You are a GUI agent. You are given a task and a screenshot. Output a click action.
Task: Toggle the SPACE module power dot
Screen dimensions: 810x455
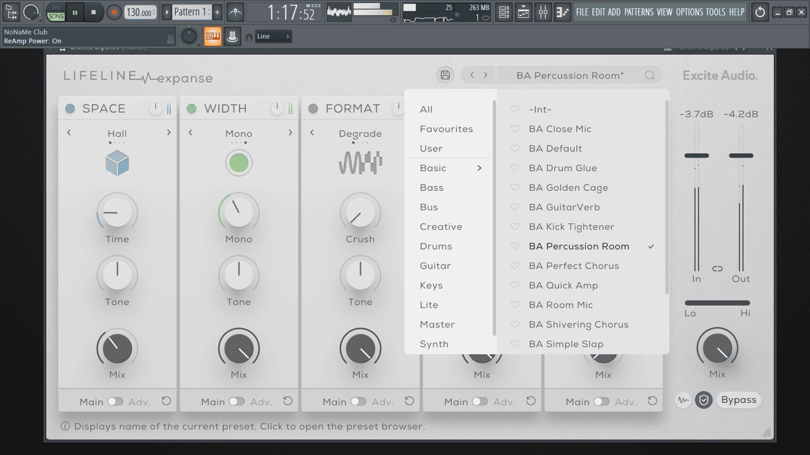coord(70,108)
